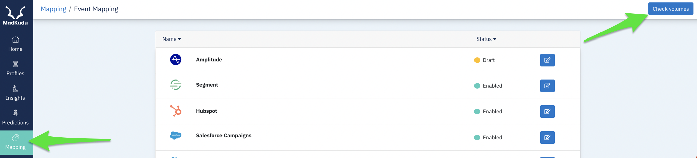
Task: Sort the list by Name
Action: click(172, 39)
